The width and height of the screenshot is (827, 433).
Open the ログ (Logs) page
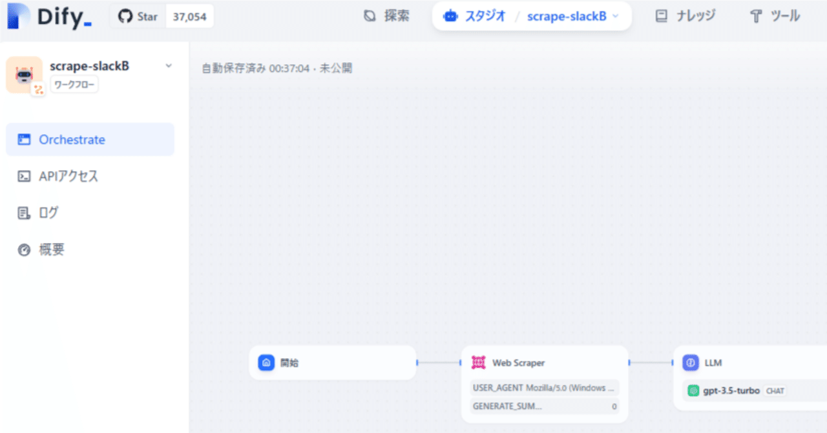[x=51, y=213]
